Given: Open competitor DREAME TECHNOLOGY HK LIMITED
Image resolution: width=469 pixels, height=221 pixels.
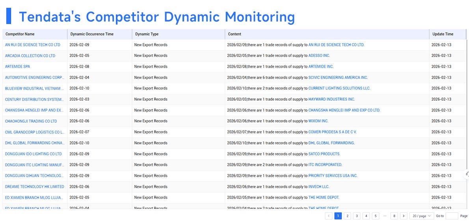Looking at the screenshot, I should click(x=35, y=186).
